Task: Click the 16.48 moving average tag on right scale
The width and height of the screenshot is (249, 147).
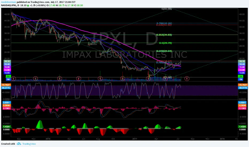Action: [242, 64]
